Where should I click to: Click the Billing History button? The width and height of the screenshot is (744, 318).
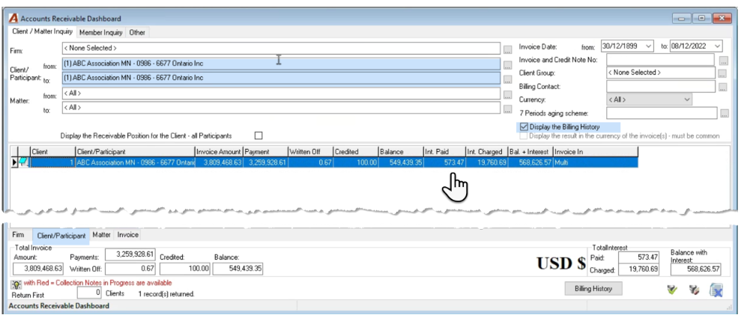(x=593, y=289)
